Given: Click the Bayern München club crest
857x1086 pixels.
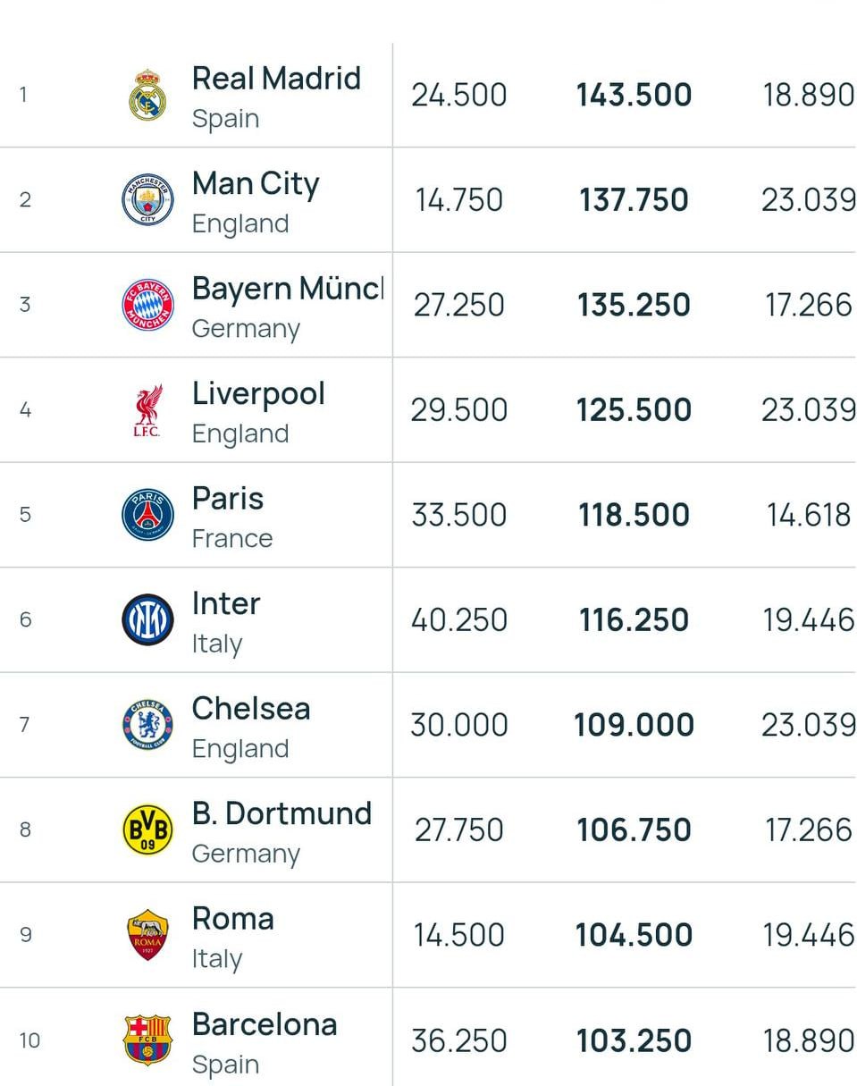Looking at the screenshot, I should [x=147, y=305].
